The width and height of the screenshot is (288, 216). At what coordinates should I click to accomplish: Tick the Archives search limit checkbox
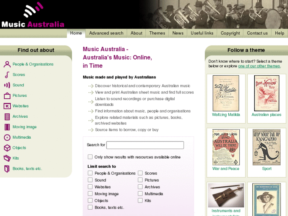tap(140, 187)
